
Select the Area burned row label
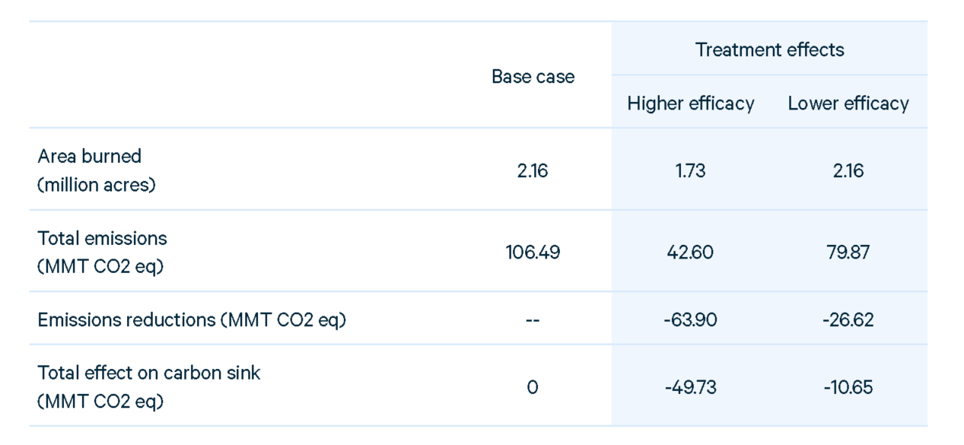[97, 170]
